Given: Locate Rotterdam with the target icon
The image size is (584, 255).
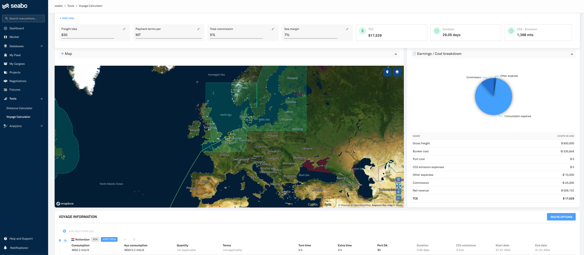Looking at the screenshot, I should [x=65, y=241].
